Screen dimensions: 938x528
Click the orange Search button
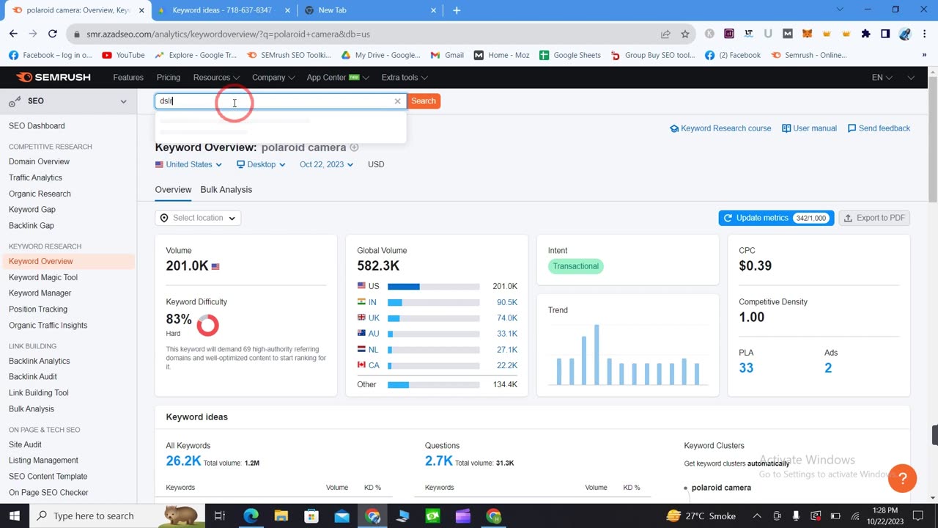point(423,101)
